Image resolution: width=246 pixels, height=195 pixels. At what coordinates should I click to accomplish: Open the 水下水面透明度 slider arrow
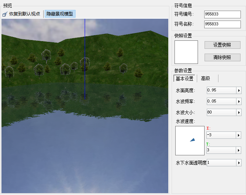point(239,163)
